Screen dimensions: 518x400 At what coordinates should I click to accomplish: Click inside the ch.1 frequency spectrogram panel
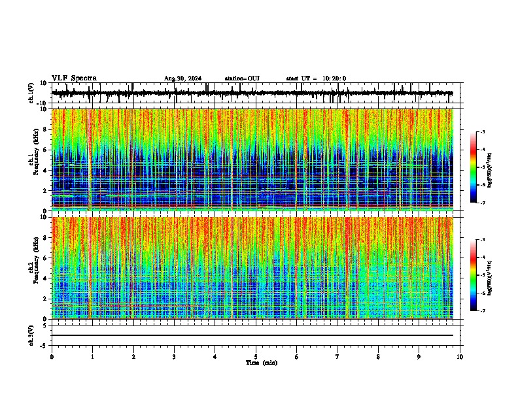click(252, 159)
